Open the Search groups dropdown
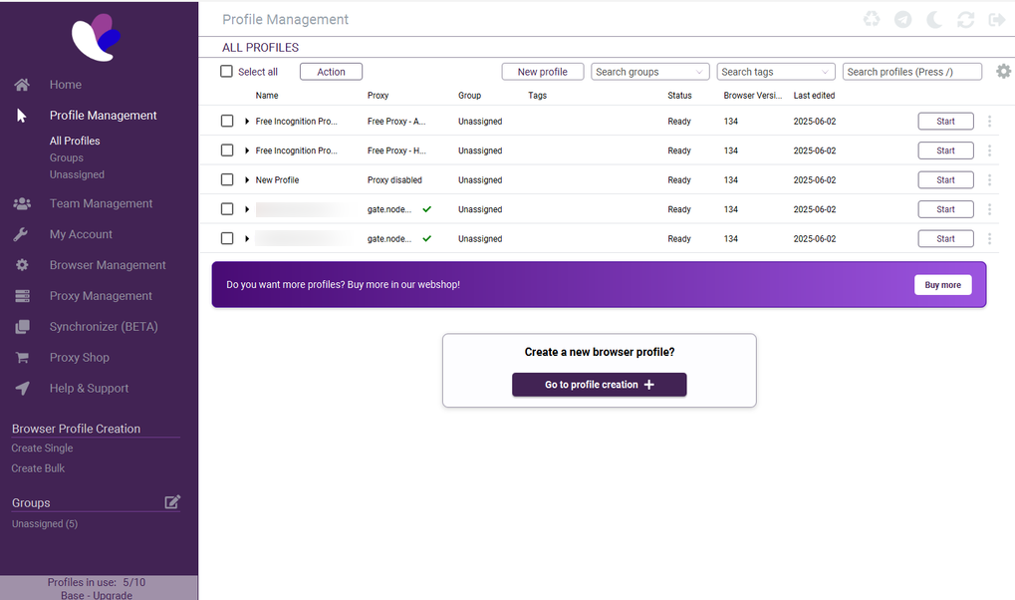The width and height of the screenshot is (1015, 600). point(649,72)
